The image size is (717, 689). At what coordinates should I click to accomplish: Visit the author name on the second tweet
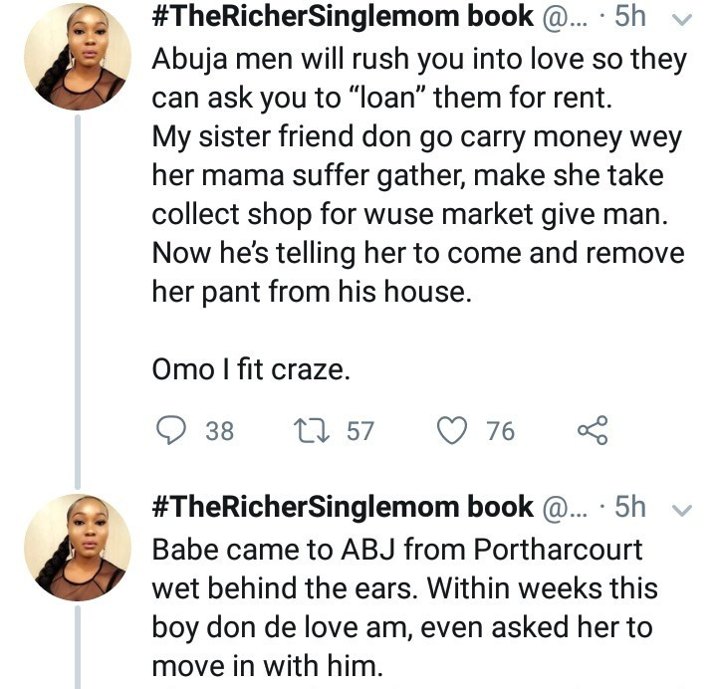pos(343,508)
